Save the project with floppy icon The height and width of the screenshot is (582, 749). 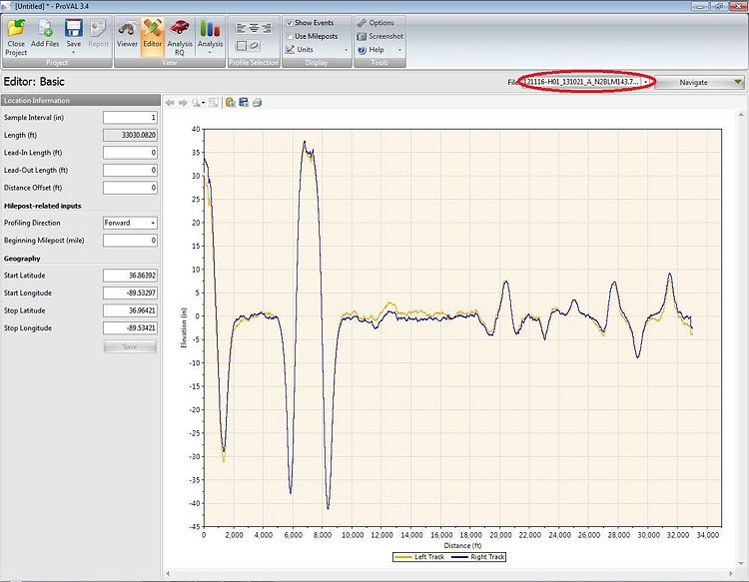[x=74, y=29]
